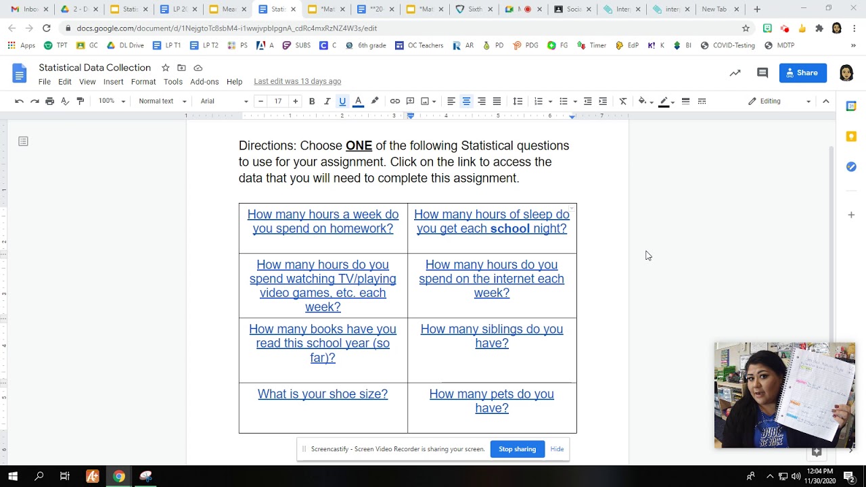Open the Normal text styles dropdown

click(x=162, y=101)
